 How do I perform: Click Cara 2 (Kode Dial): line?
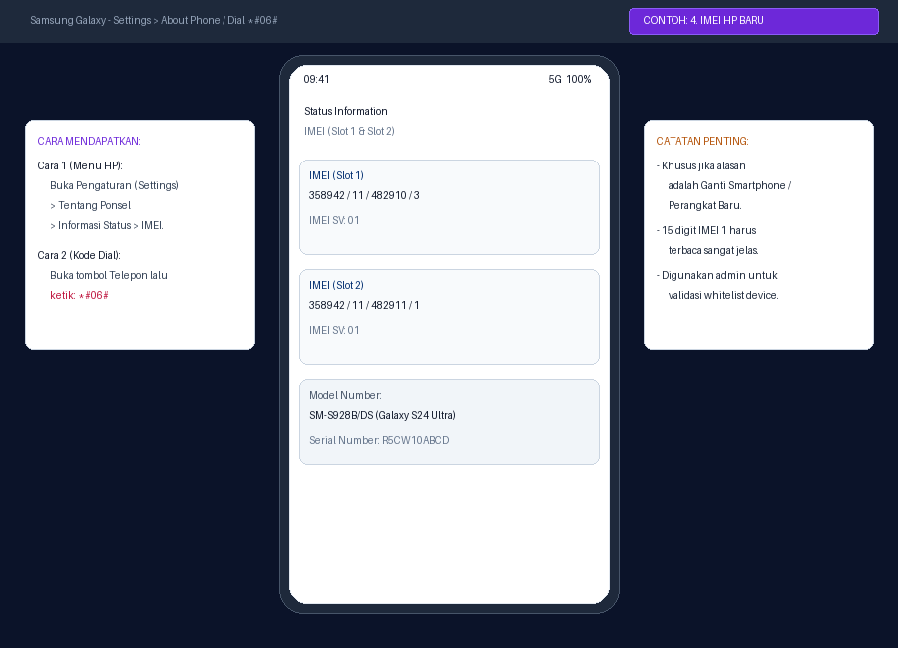coord(79,256)
